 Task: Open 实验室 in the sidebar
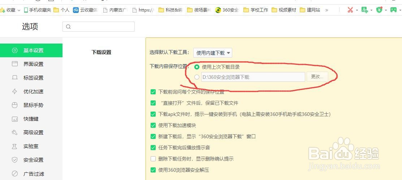31,146
